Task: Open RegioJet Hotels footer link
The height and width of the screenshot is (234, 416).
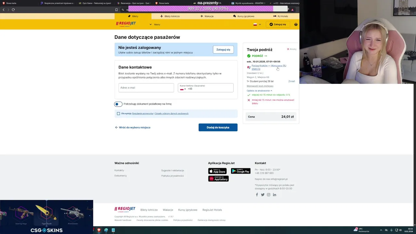Action: click(x=212, y=210)
